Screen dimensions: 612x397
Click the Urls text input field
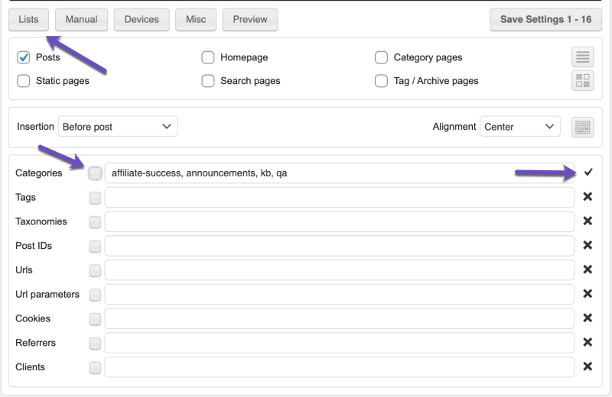point(339,270)
